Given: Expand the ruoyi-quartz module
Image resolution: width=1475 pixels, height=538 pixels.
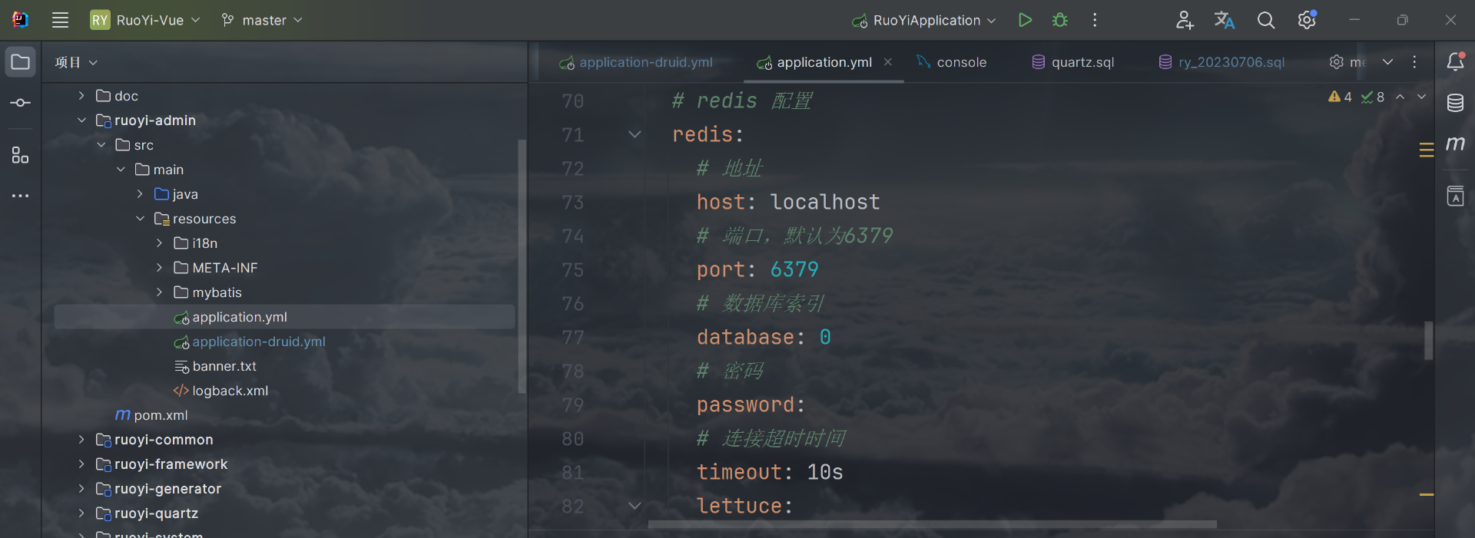Looking at the screenshot, I should 81,513.
